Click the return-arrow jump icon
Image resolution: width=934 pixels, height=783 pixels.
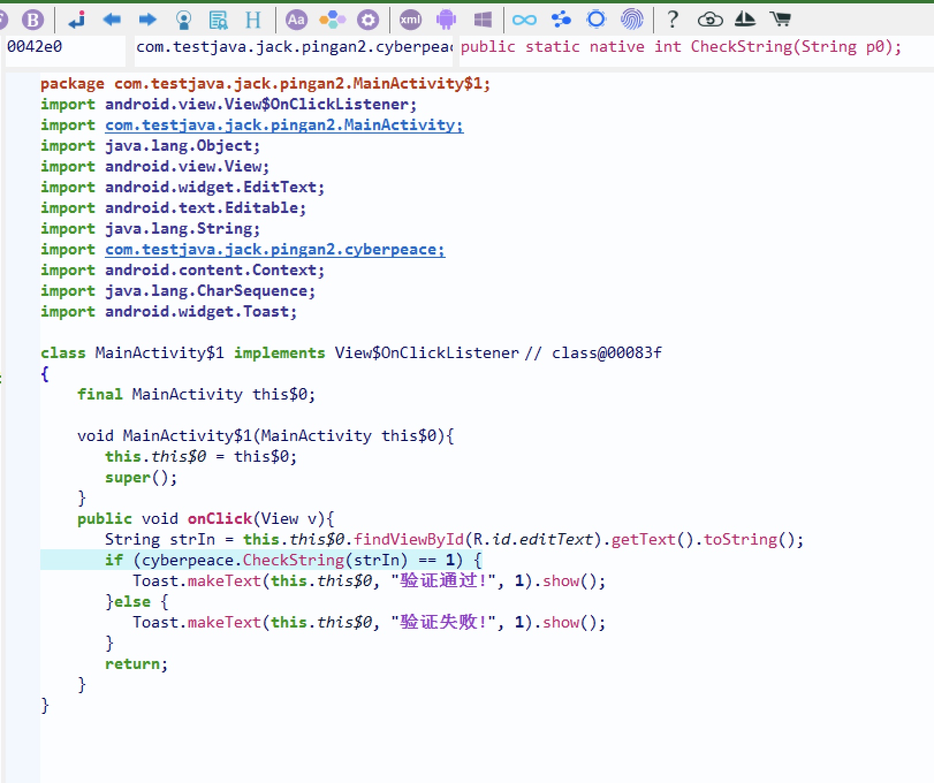click(x=77, y=20)
